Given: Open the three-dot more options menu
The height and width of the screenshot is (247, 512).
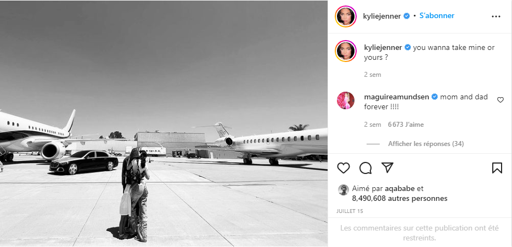Looking at the screenshot, I should (x=496, y=16).
